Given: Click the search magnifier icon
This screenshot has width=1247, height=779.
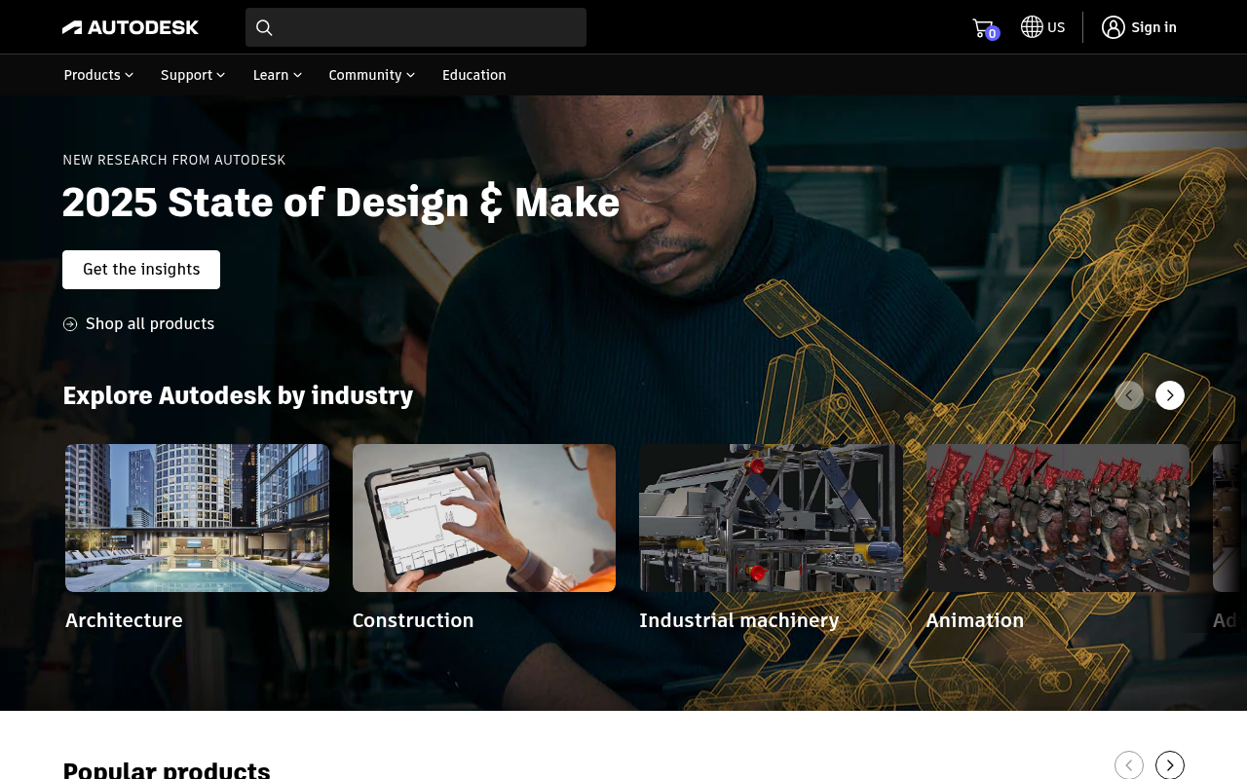Looking at the screenshot, I should [263, 26].
